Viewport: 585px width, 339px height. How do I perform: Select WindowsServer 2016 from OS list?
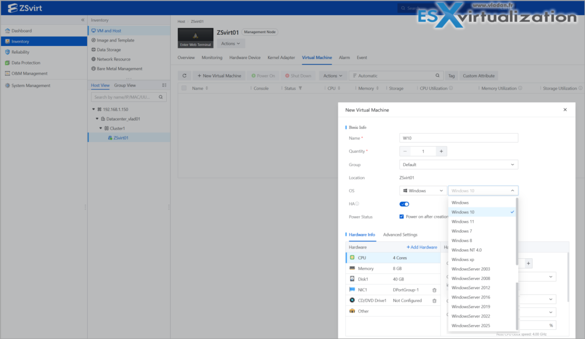click(482, 297)
